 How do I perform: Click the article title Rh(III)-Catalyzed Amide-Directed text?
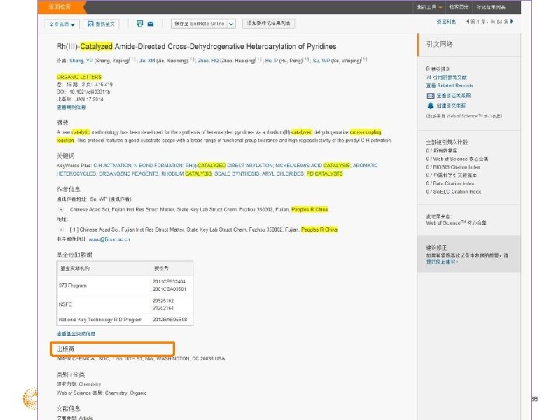(197, 47)
